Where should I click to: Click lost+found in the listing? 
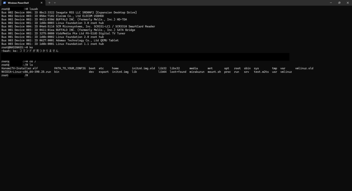[178, 72]
